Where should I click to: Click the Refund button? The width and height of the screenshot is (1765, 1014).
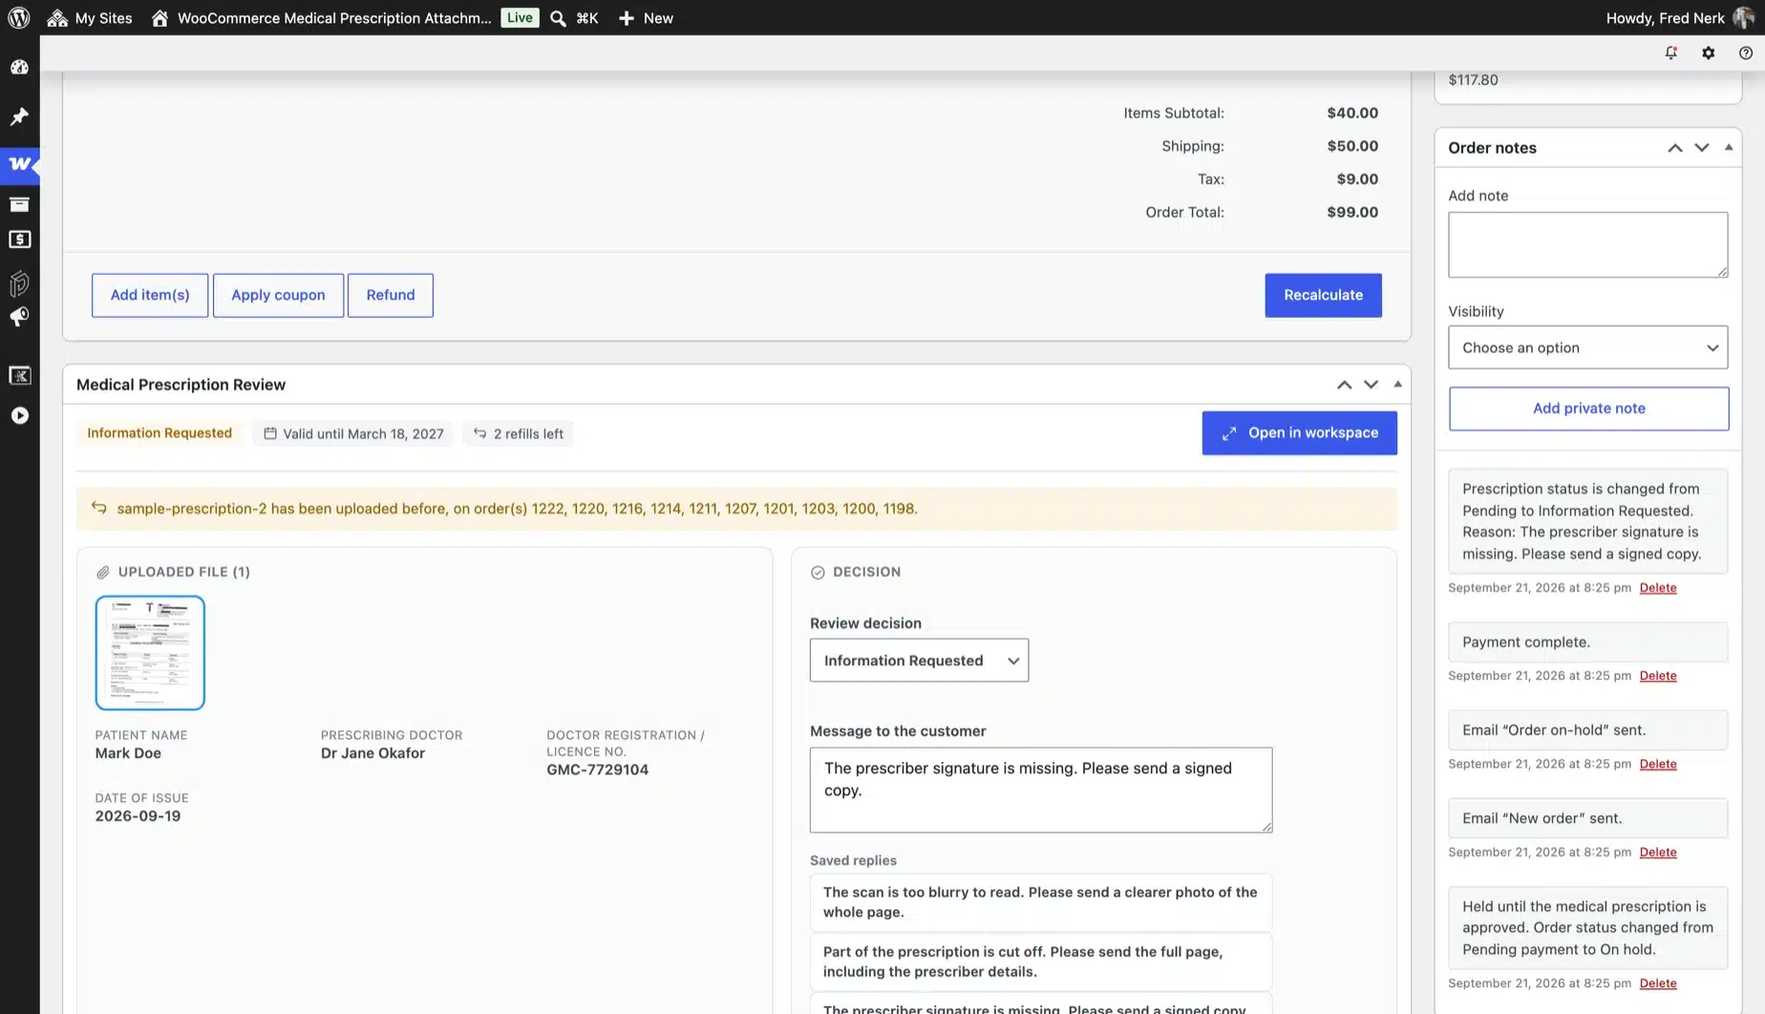click(x=391, y=295)
